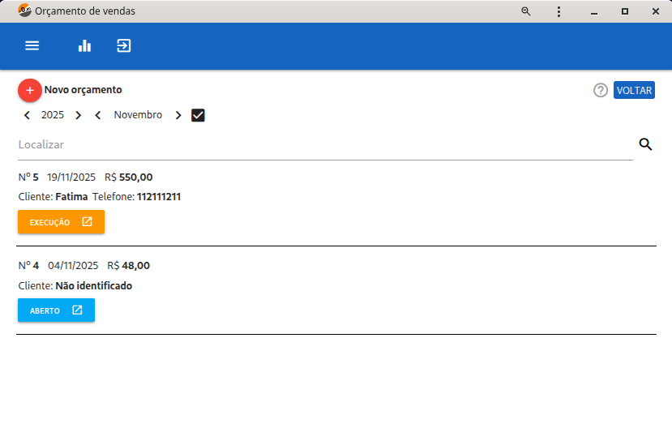Go to month before Novembro
Screen dimensions: 672x445
(98, 115)
